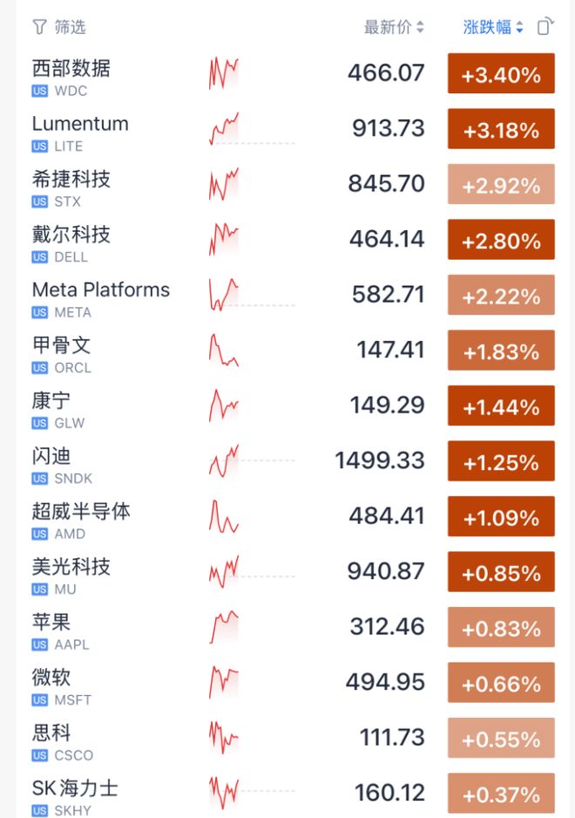The image size is (575, 818).
Task: Sort the list by 涨跌幅 column
Action: point(493,27)
